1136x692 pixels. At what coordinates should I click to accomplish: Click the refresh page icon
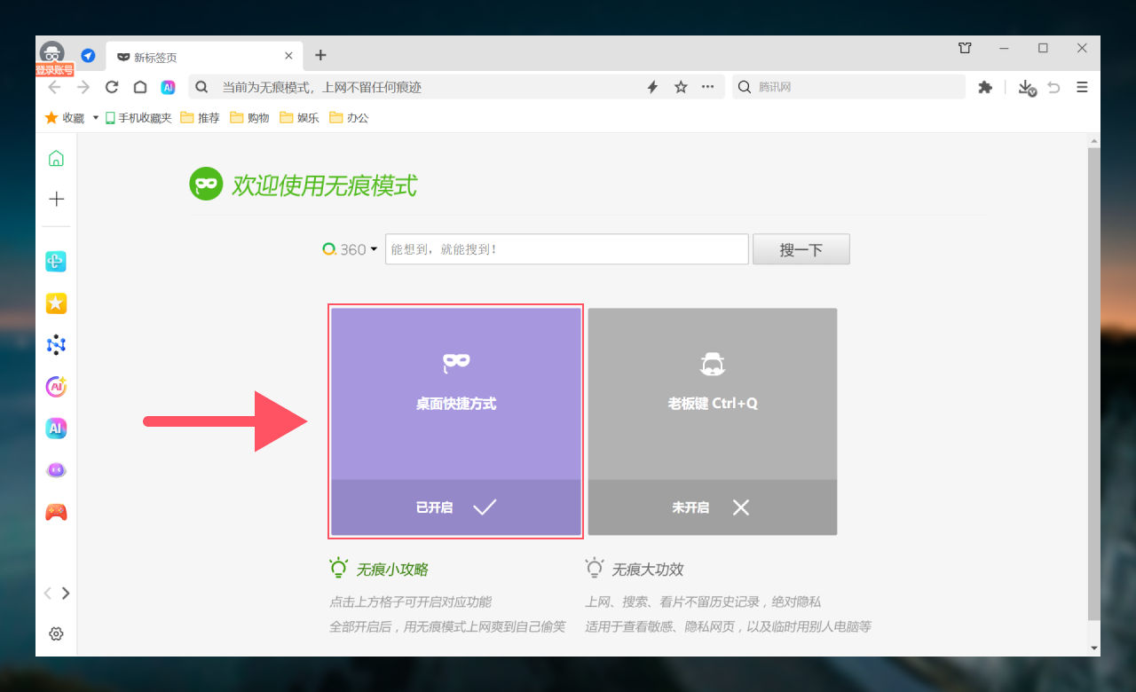click(112, 87)
